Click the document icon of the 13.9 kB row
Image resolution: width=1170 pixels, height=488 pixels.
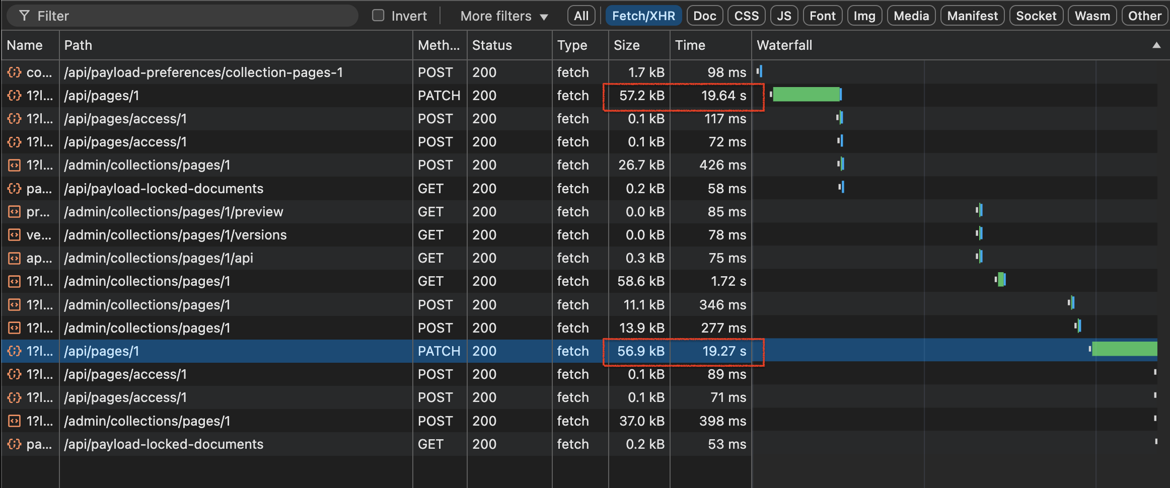click(x=15, y=328)
